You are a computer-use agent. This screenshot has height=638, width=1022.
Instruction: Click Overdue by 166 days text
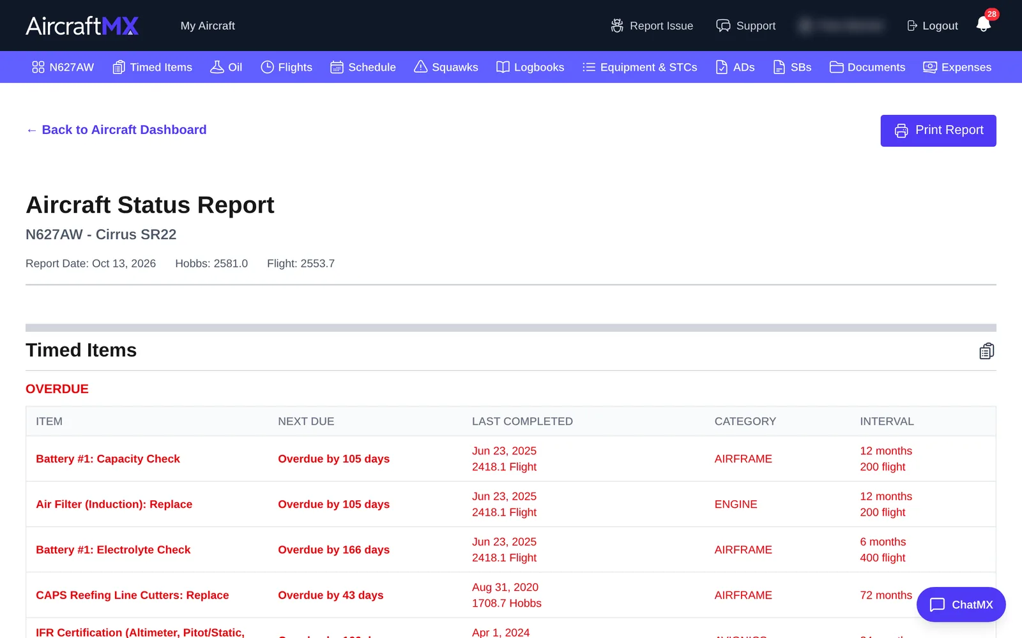(333, 549)
